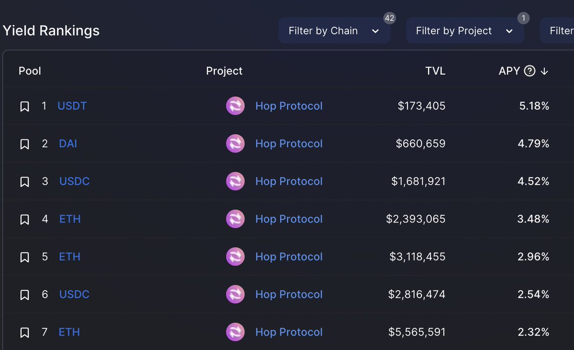Sort the table by TVL column header

[x=435, y=71]
